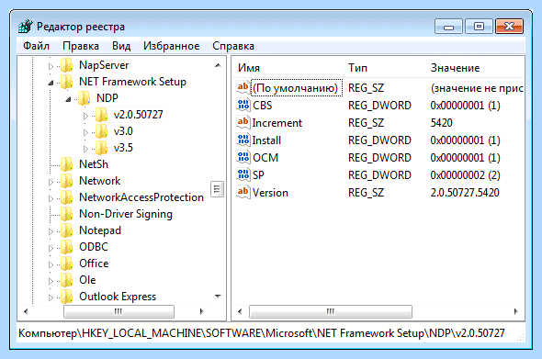
Task: Click the SP data 0x00000002 (2)
Action: click(465, 175)
